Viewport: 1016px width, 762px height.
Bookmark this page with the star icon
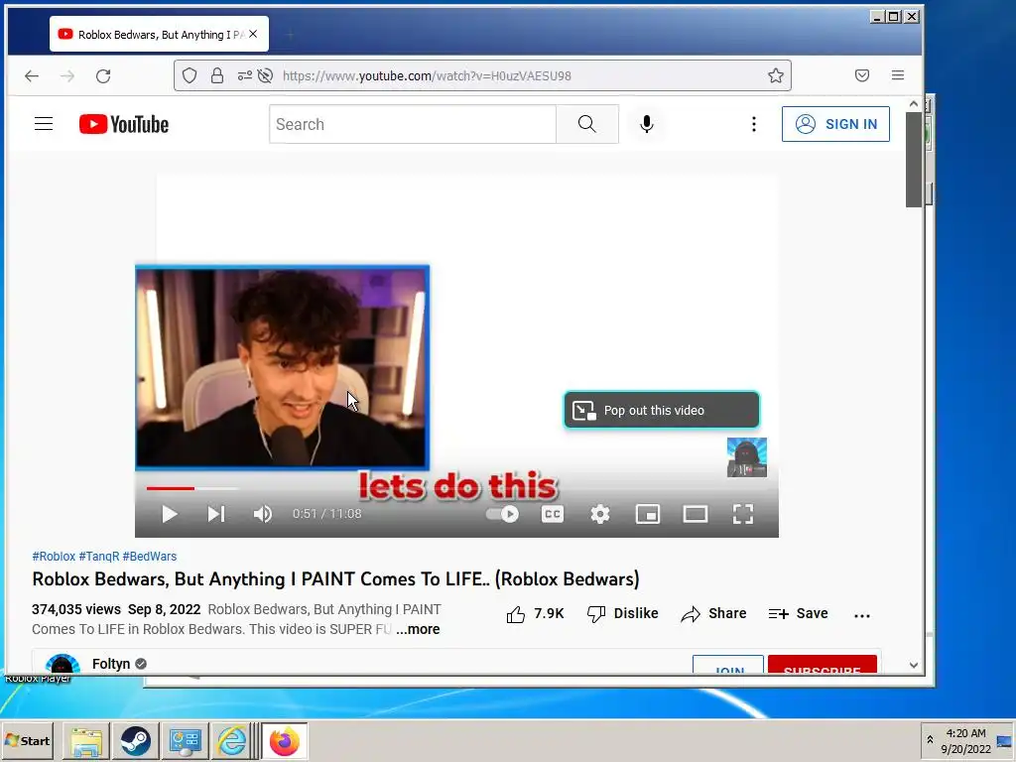click(776, 75)
